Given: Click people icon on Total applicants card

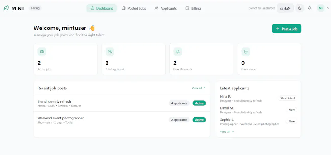Looking at the screenshot, I should (110, 52).
